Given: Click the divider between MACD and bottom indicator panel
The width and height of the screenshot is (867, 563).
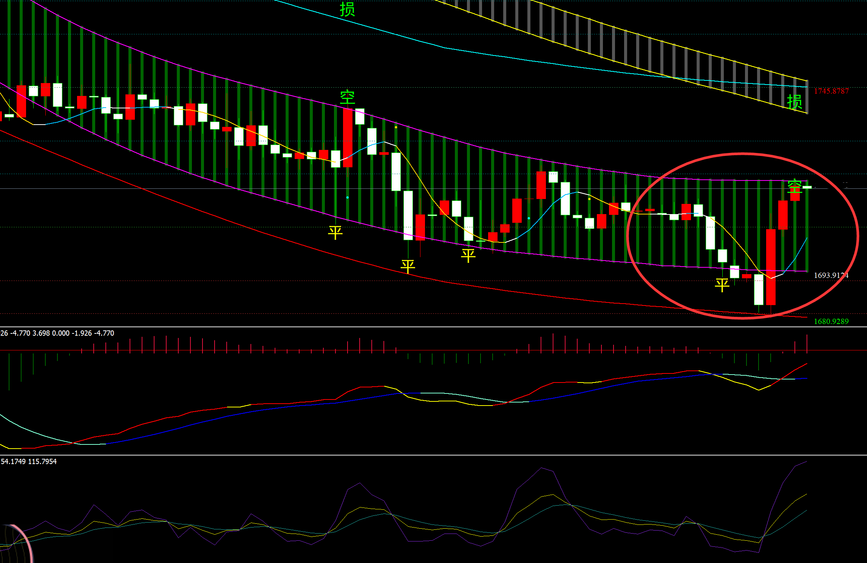Looking at the screenshot, I should [433, 455].
